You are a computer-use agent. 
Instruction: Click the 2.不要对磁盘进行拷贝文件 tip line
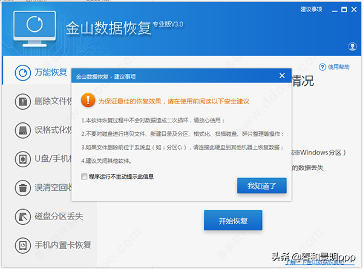[183, 134]
